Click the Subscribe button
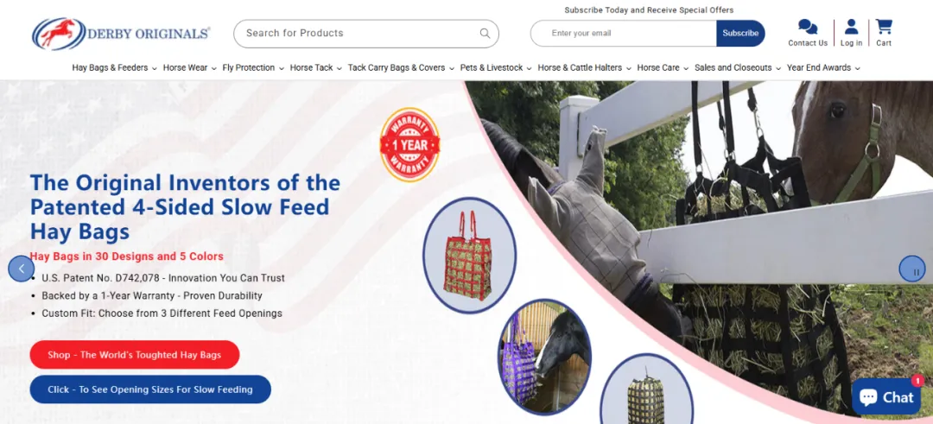This screenshot has height=424, width=933. coord(740,34)
